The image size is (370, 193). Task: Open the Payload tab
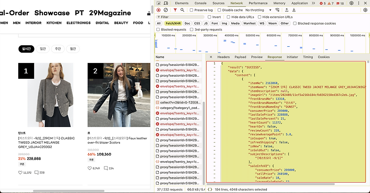[240, 57]
